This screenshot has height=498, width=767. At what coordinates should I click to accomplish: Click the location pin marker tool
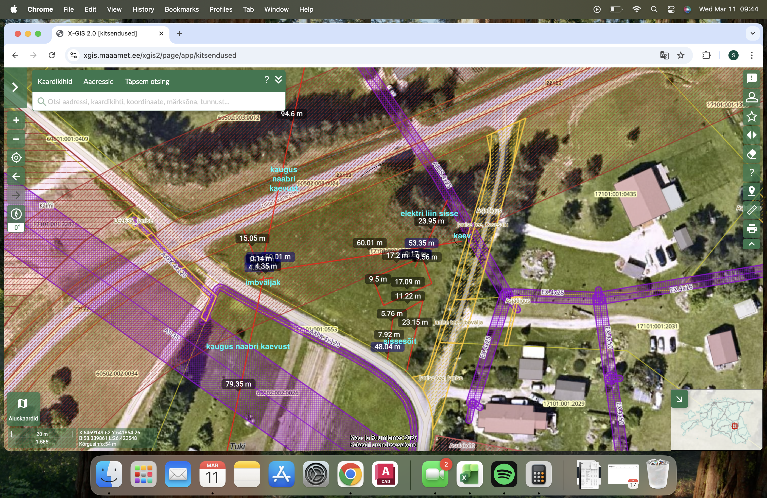pyautogui.click(x=751, y=191)
